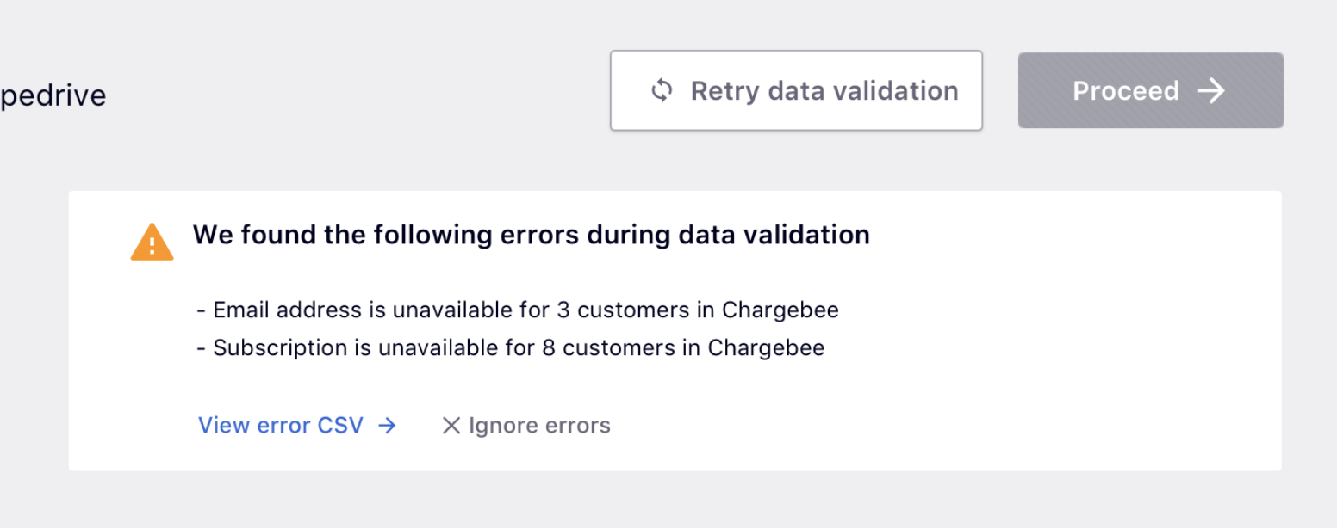Click the X icon beside Ignore errors
This screenshot has height=528, width=1337.
click(x=451, y=426)
